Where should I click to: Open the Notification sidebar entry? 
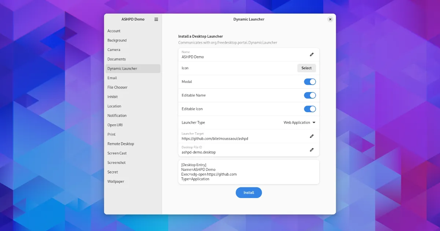[117, 115]
